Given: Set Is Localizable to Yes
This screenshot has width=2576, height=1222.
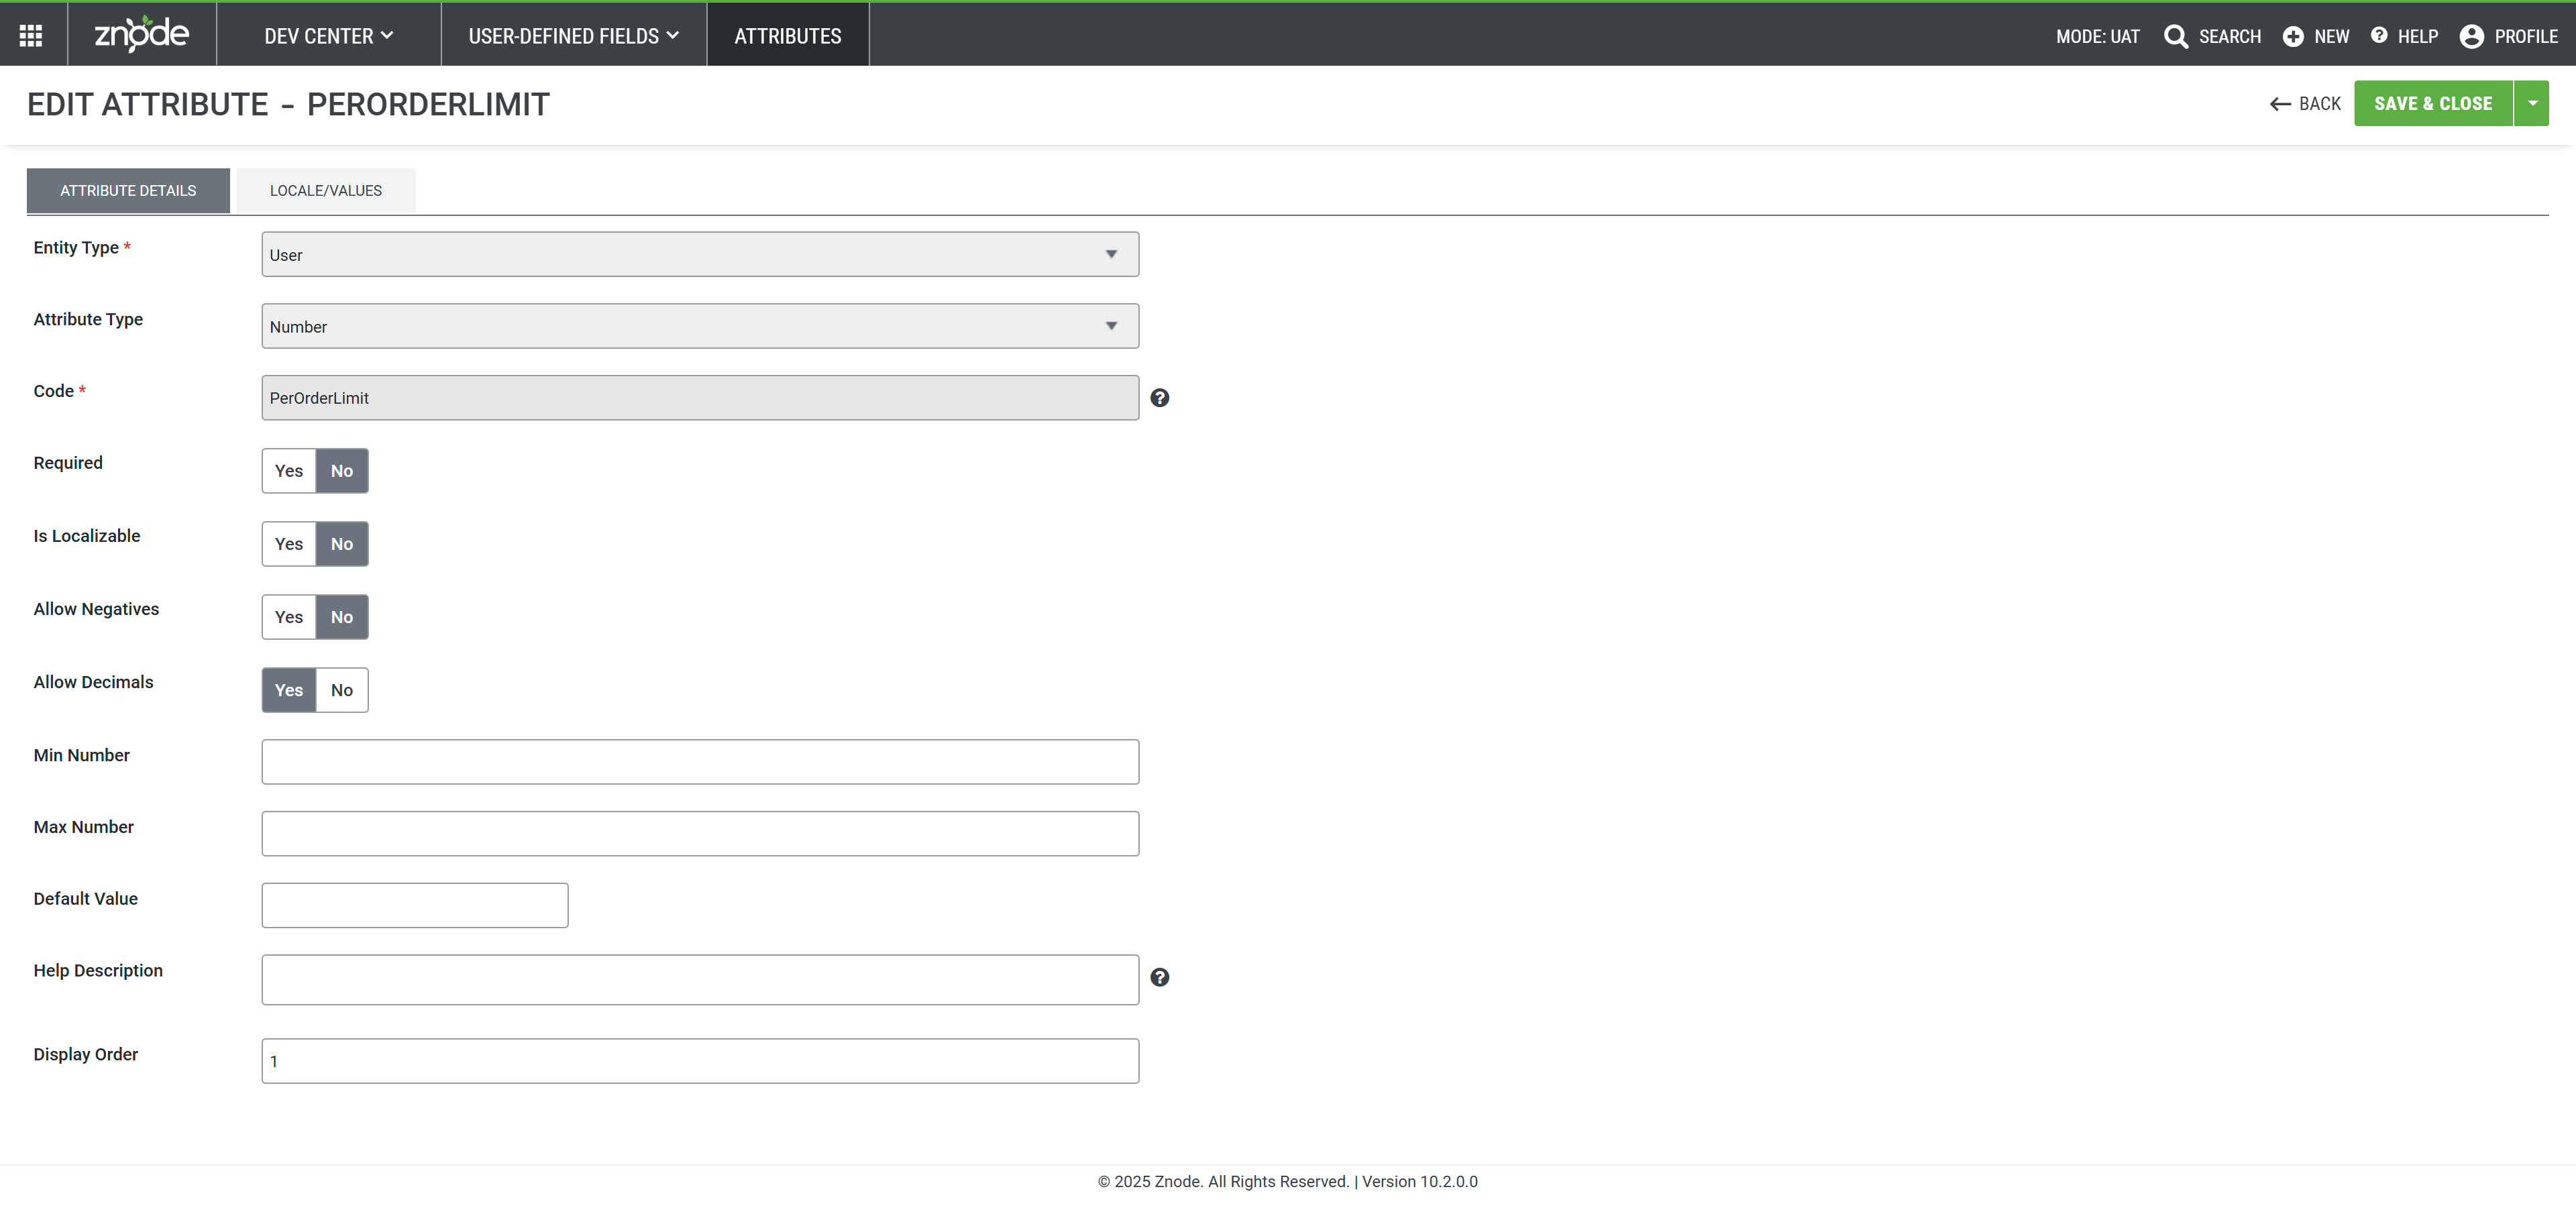Looking at the screenshot, I should point(289,544).
